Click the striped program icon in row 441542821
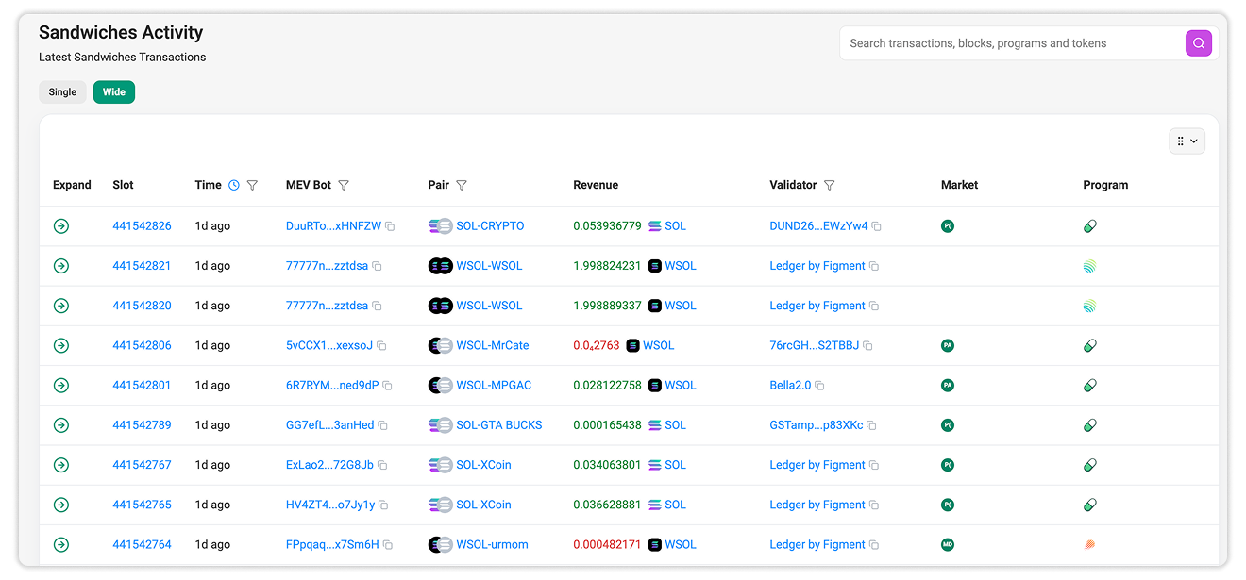Screen dimensions: 1246x580 coord(1090,266)
